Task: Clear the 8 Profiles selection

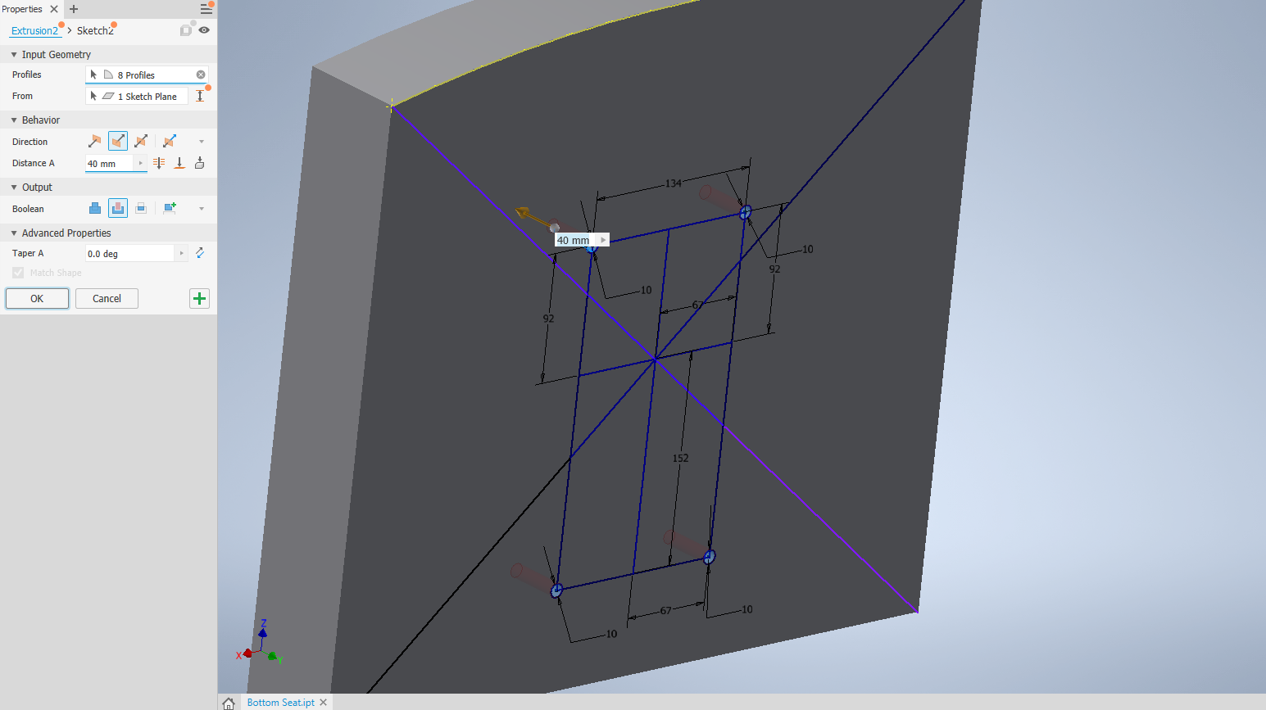Action: pos(200,75)
